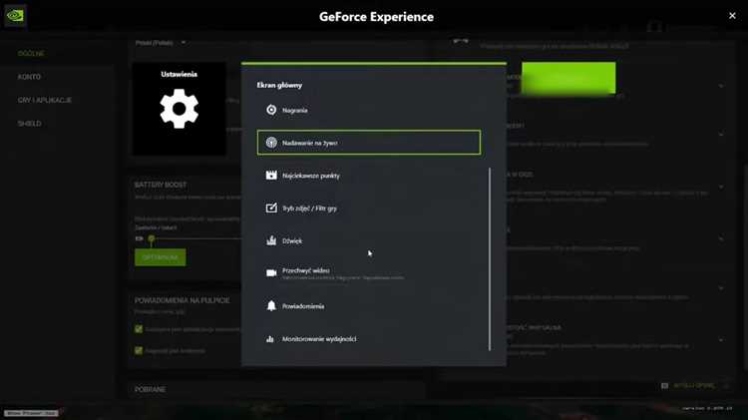Click the settings dialog vertical scrollbar
This screenshot has height=420, width=748.
490,259
